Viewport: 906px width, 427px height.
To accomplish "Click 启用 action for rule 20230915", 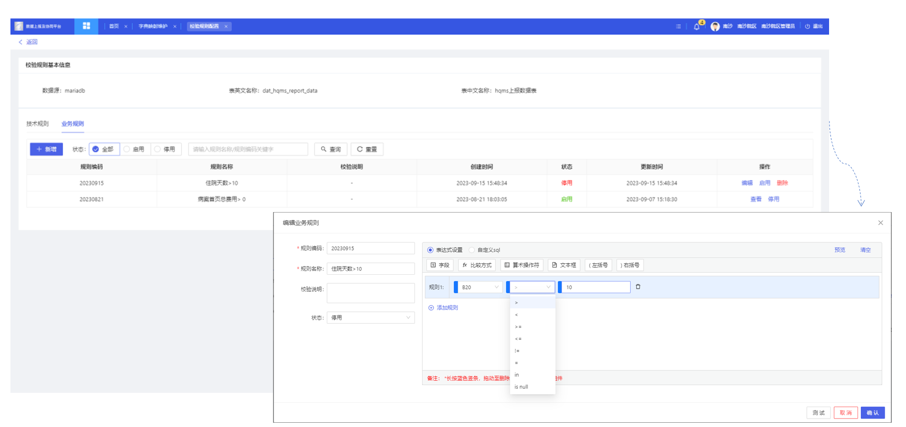I will [x=764, y=183].
